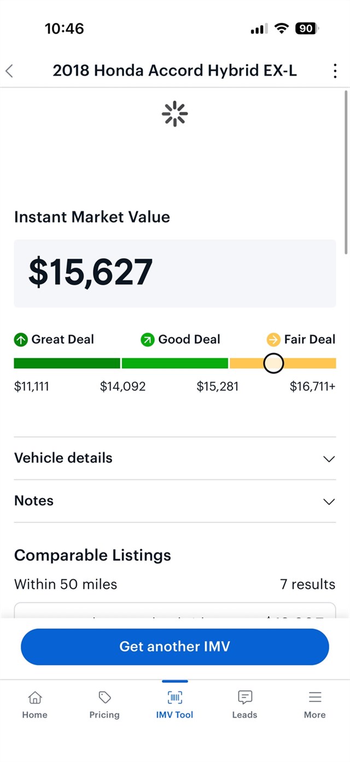Tap the Good Deal diagonal-arrow icon

tap(148, 340)
